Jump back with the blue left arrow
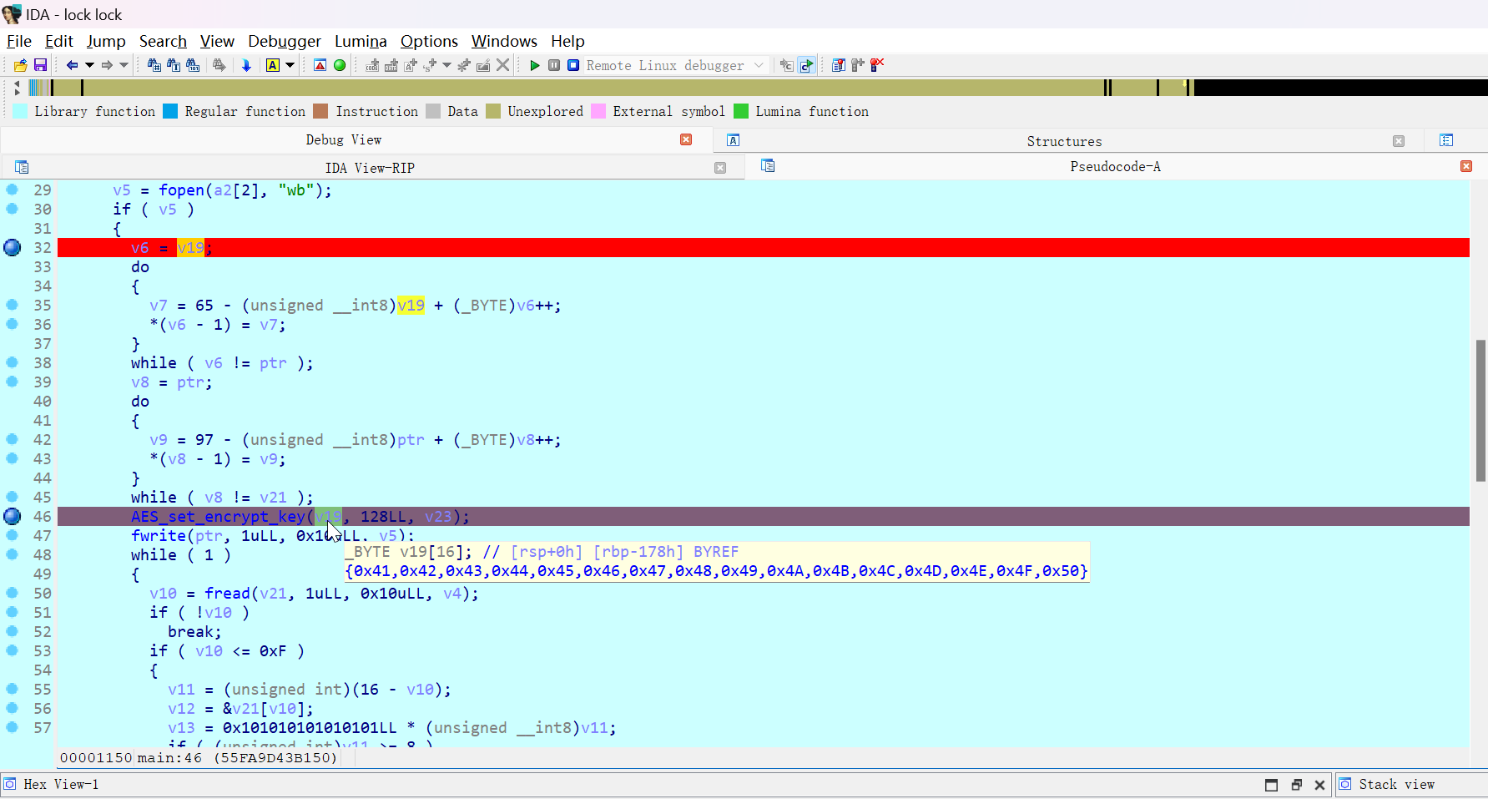Screen dimensions: 1488x799 pyautogui.click(x=72, y=65)
